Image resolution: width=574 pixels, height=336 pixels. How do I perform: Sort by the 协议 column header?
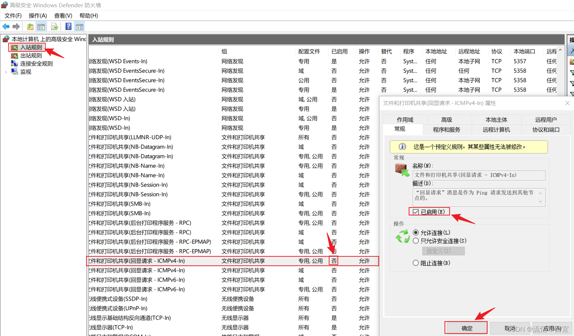click(499, 51)
